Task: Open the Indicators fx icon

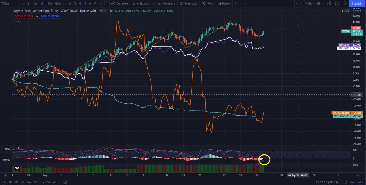Action: [134, 3]
